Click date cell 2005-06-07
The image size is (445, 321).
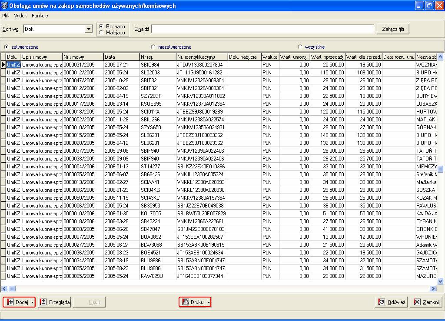click(x=122, y=174)
